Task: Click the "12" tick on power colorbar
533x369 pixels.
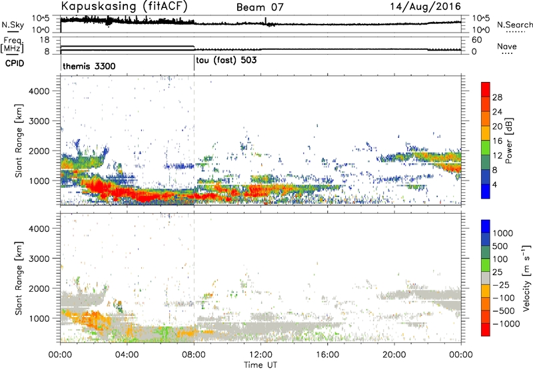Action: point(497,156)
